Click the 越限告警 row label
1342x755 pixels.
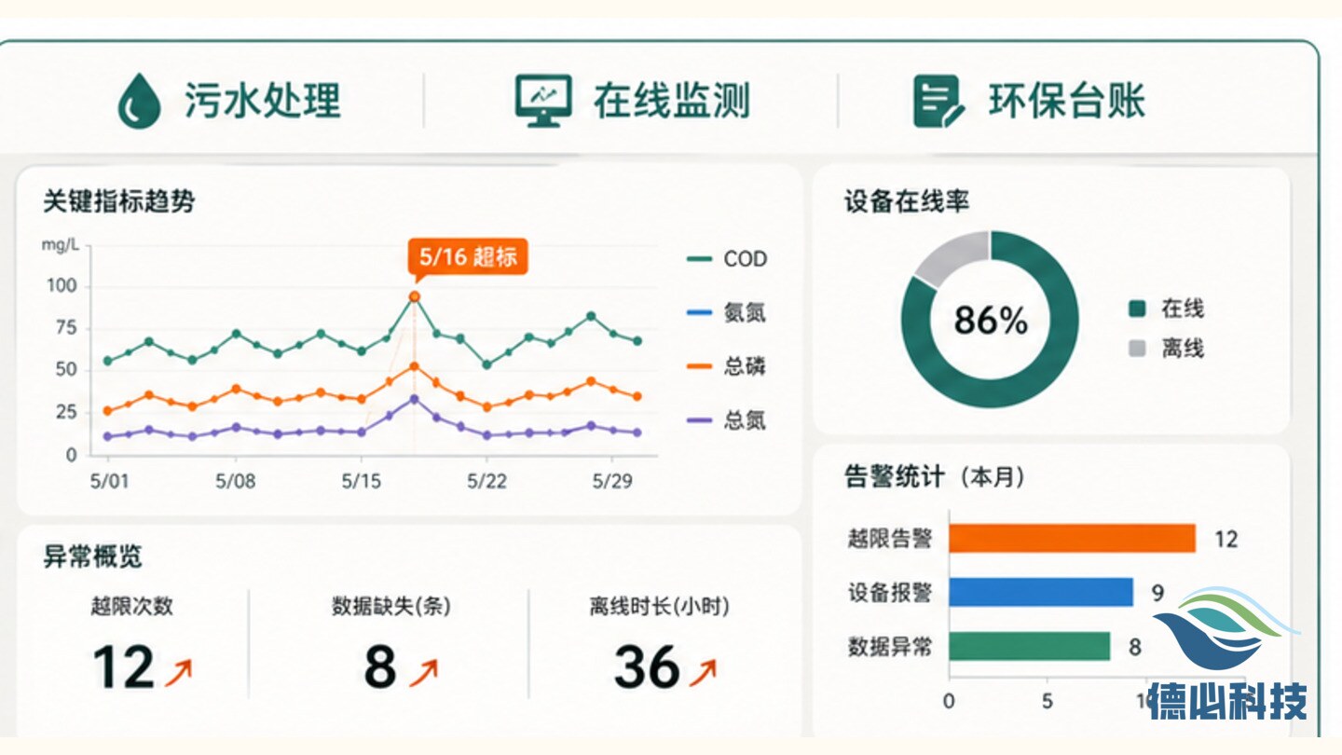[x=889, y=539]
